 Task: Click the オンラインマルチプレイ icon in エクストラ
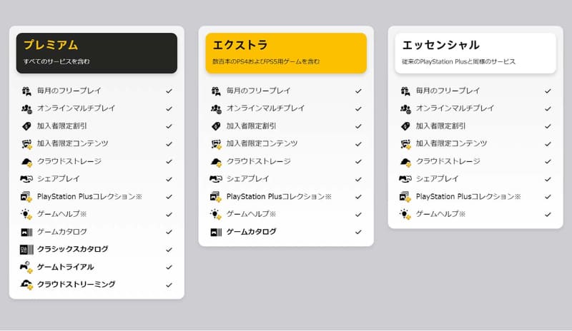coord(216,108)
